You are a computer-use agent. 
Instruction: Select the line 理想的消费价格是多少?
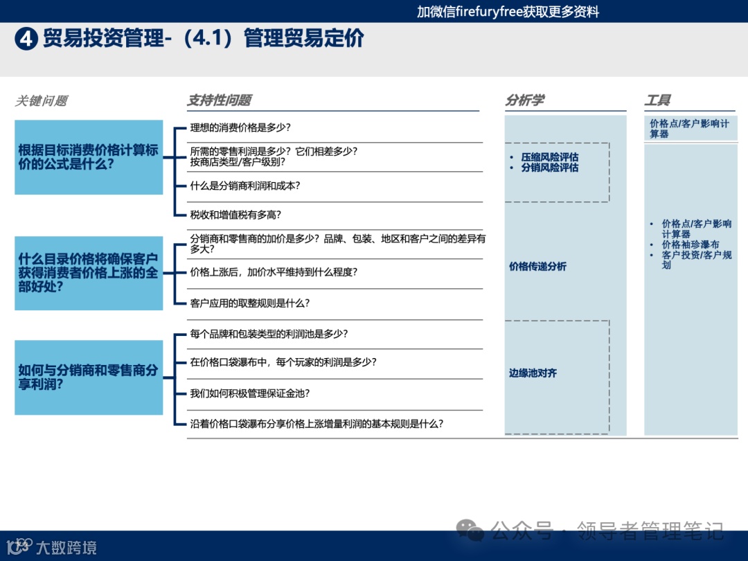(x=240, y=127)
